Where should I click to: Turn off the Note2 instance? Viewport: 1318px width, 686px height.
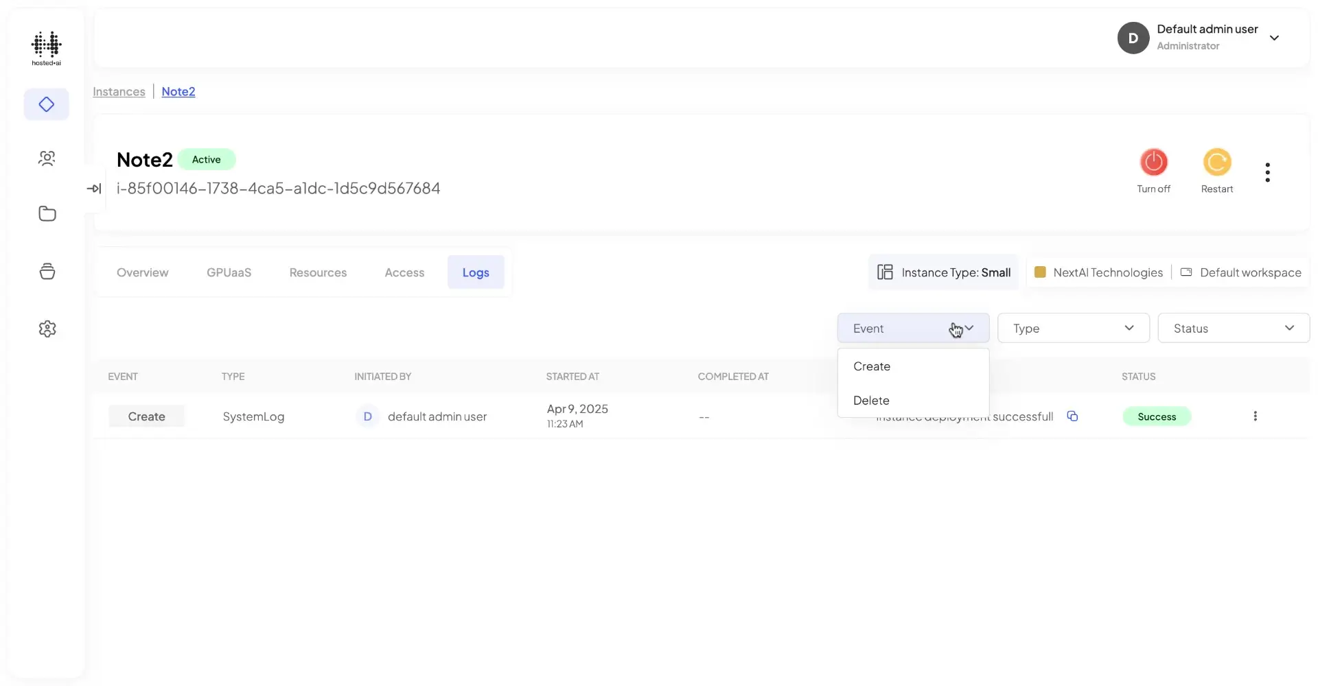click(x=1154, y=162)
